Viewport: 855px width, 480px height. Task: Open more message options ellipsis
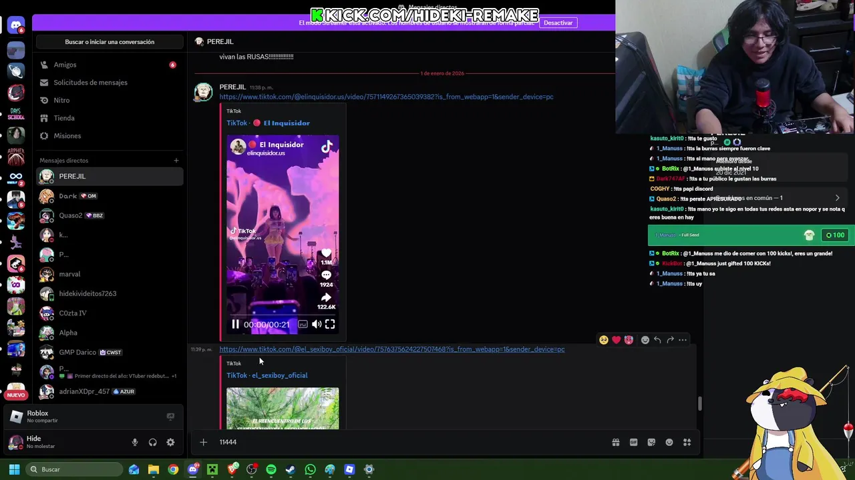click(x=682, y=340)
